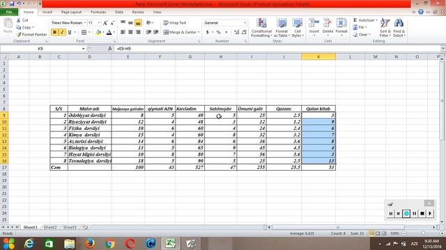Open Format as Table
This screenshot has height=250, width=446.
pos(282,28)
